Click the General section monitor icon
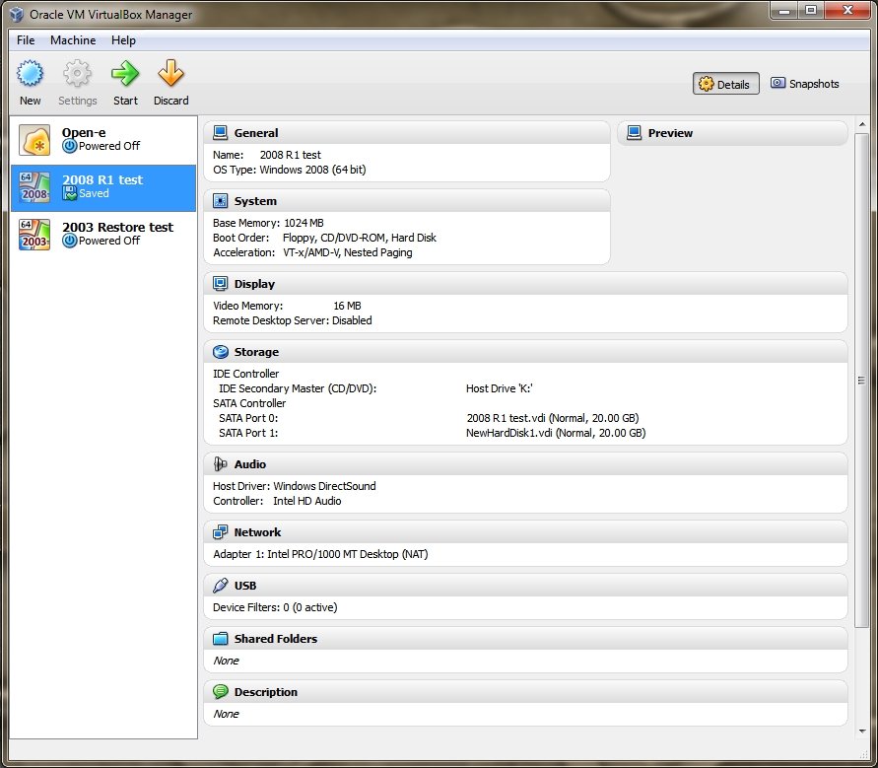Image resolution: width=878 pixels, height=768 pixels. coord(220,133)
